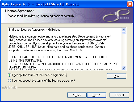Viewport: 134px width, 102px height.
Task: Click the MyEclipse logo in header
Action: click(116, 16)
